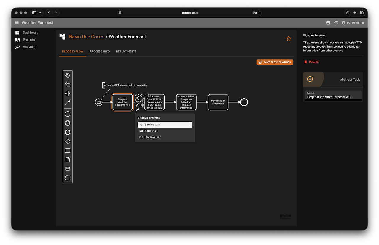
Task: Click the Name input field
Action: tap(333, 97)
